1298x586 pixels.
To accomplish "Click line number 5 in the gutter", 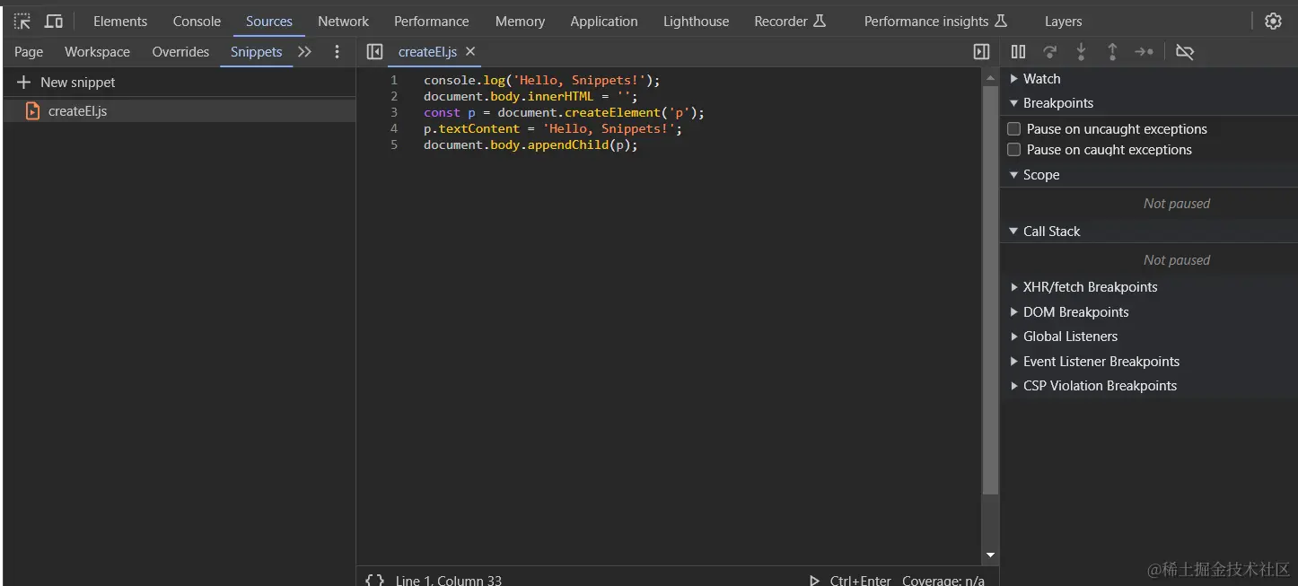I will [x=394, y=144].
